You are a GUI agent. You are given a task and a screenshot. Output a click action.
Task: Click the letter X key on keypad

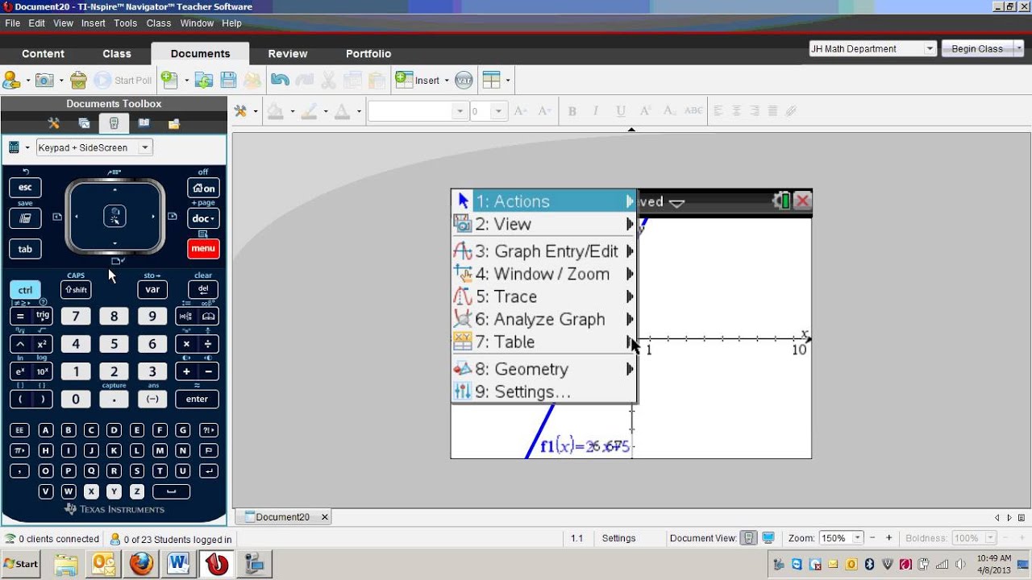(x=91, y=491)
